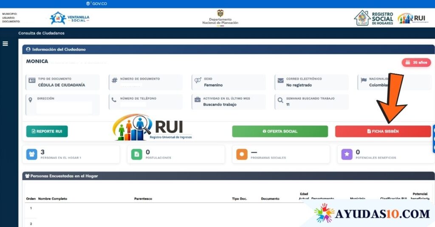Click the flag icon for Nacionalidad
435x227 pixels.
pyautogui.click(x=364, y=80)
